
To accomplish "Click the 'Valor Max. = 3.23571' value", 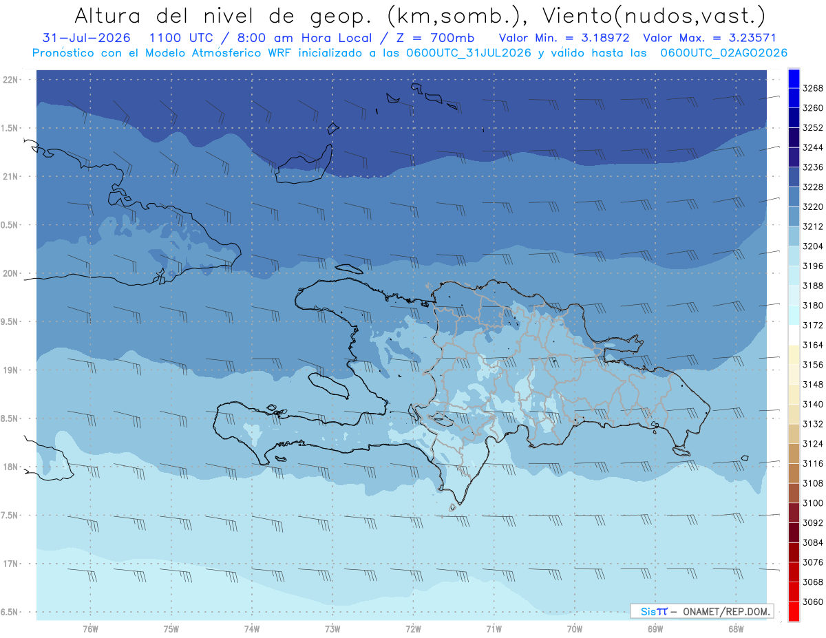I will pos(710,38).
